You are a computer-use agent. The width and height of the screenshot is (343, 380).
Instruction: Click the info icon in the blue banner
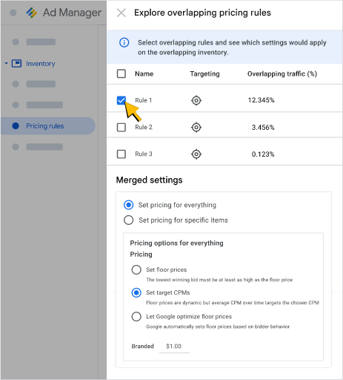click(x=124, y=42)
